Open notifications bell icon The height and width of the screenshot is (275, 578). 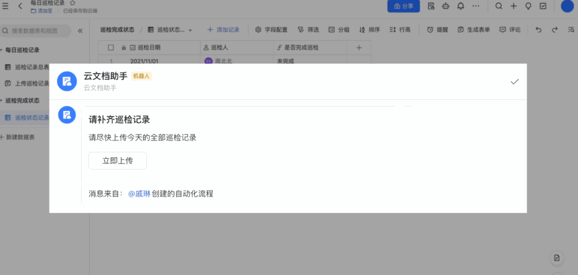point(460,6)
